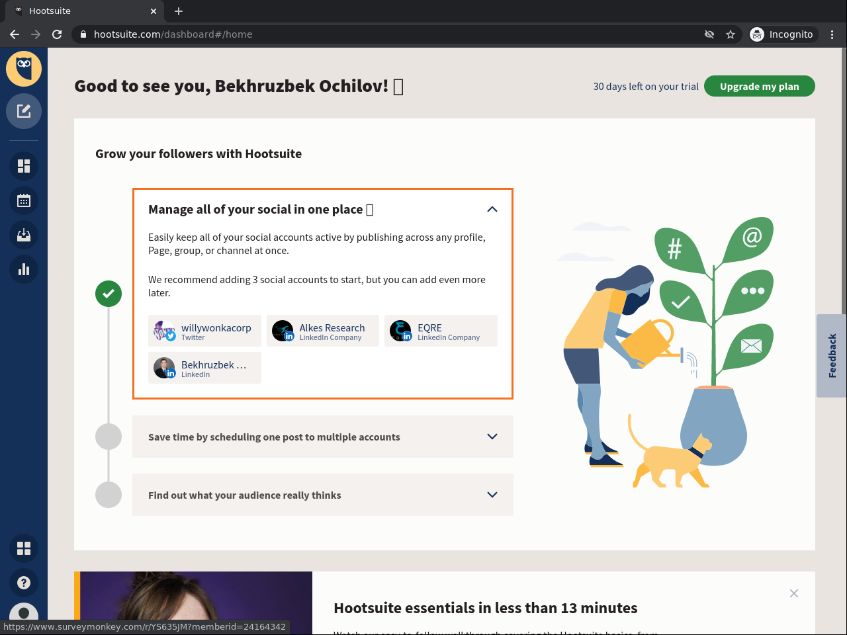Select the second step circle indicator

pos(109,437)
